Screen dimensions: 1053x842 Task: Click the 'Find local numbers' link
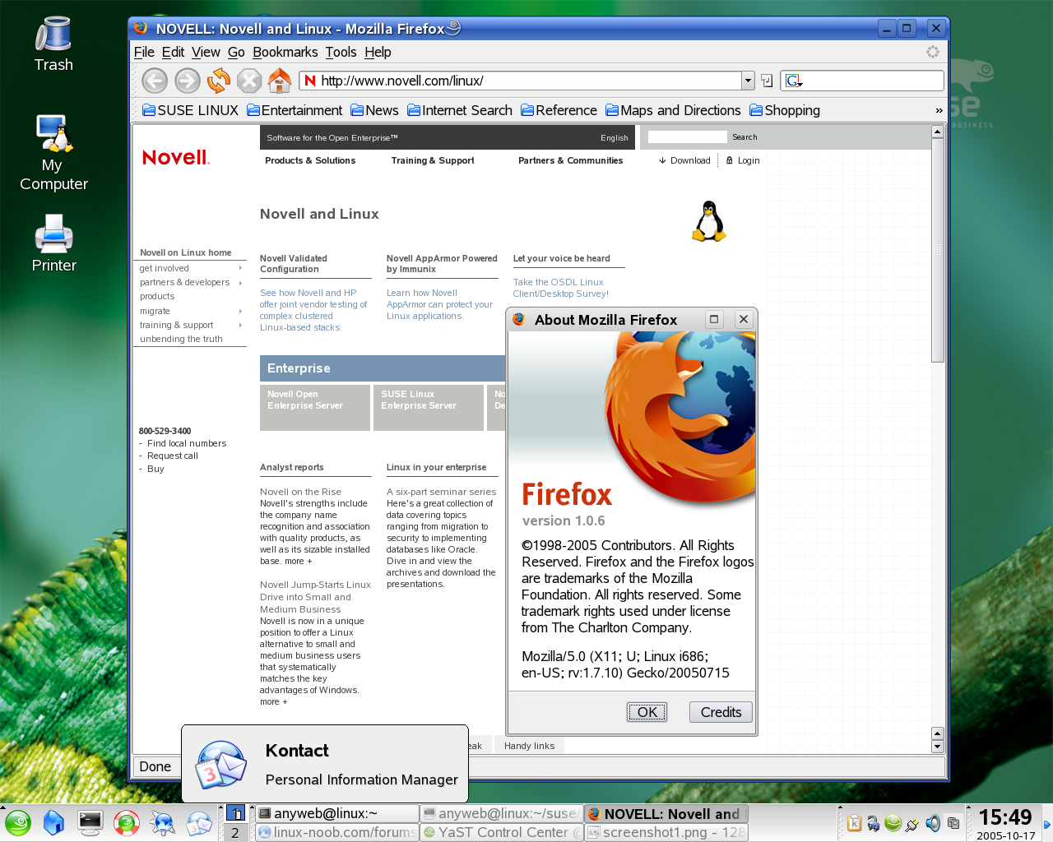[x=187, y=443]
